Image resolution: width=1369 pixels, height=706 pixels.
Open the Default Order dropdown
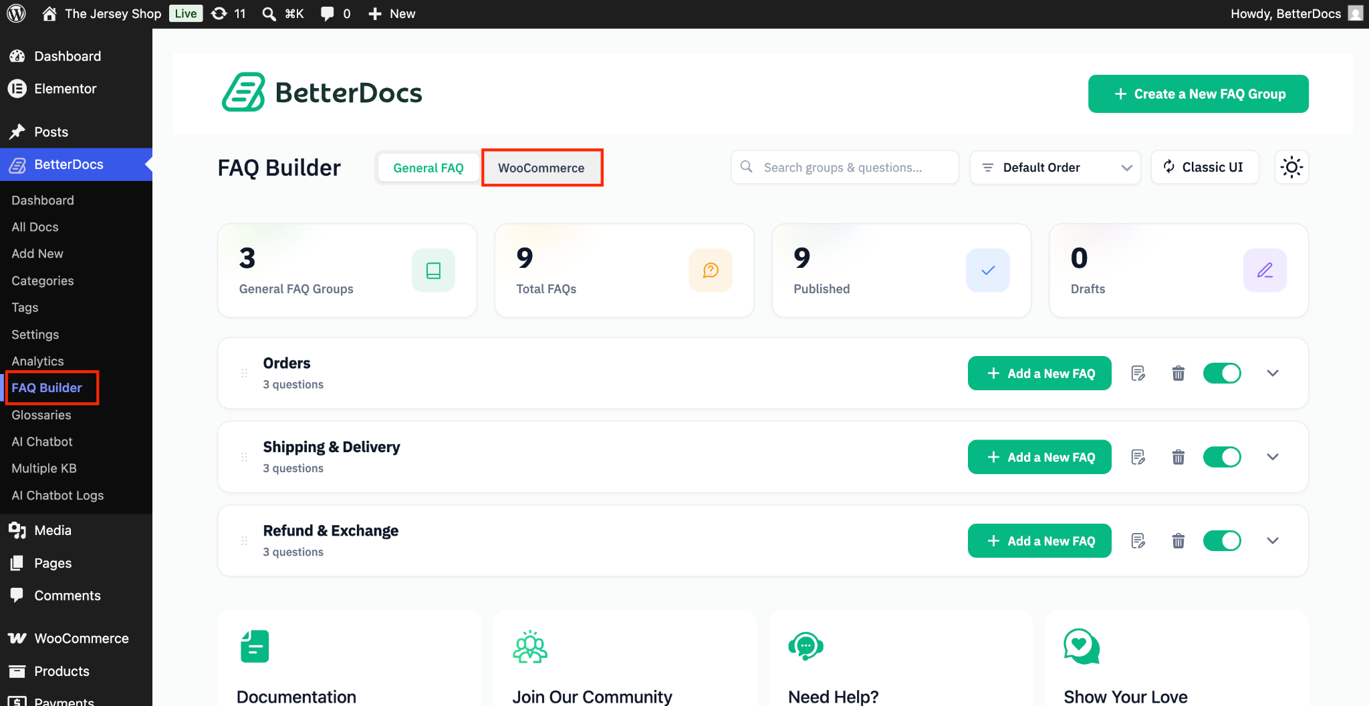[1055, 167]
